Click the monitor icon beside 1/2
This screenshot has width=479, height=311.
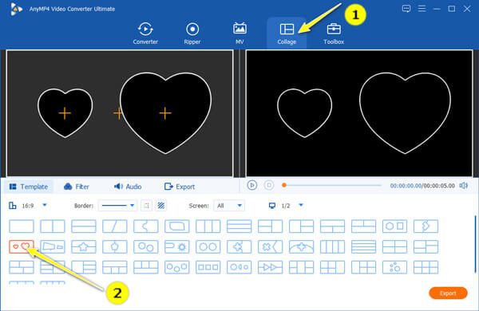coord(272,206)
